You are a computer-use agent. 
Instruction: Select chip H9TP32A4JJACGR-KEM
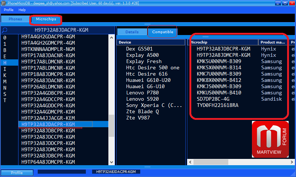point(48,118)
